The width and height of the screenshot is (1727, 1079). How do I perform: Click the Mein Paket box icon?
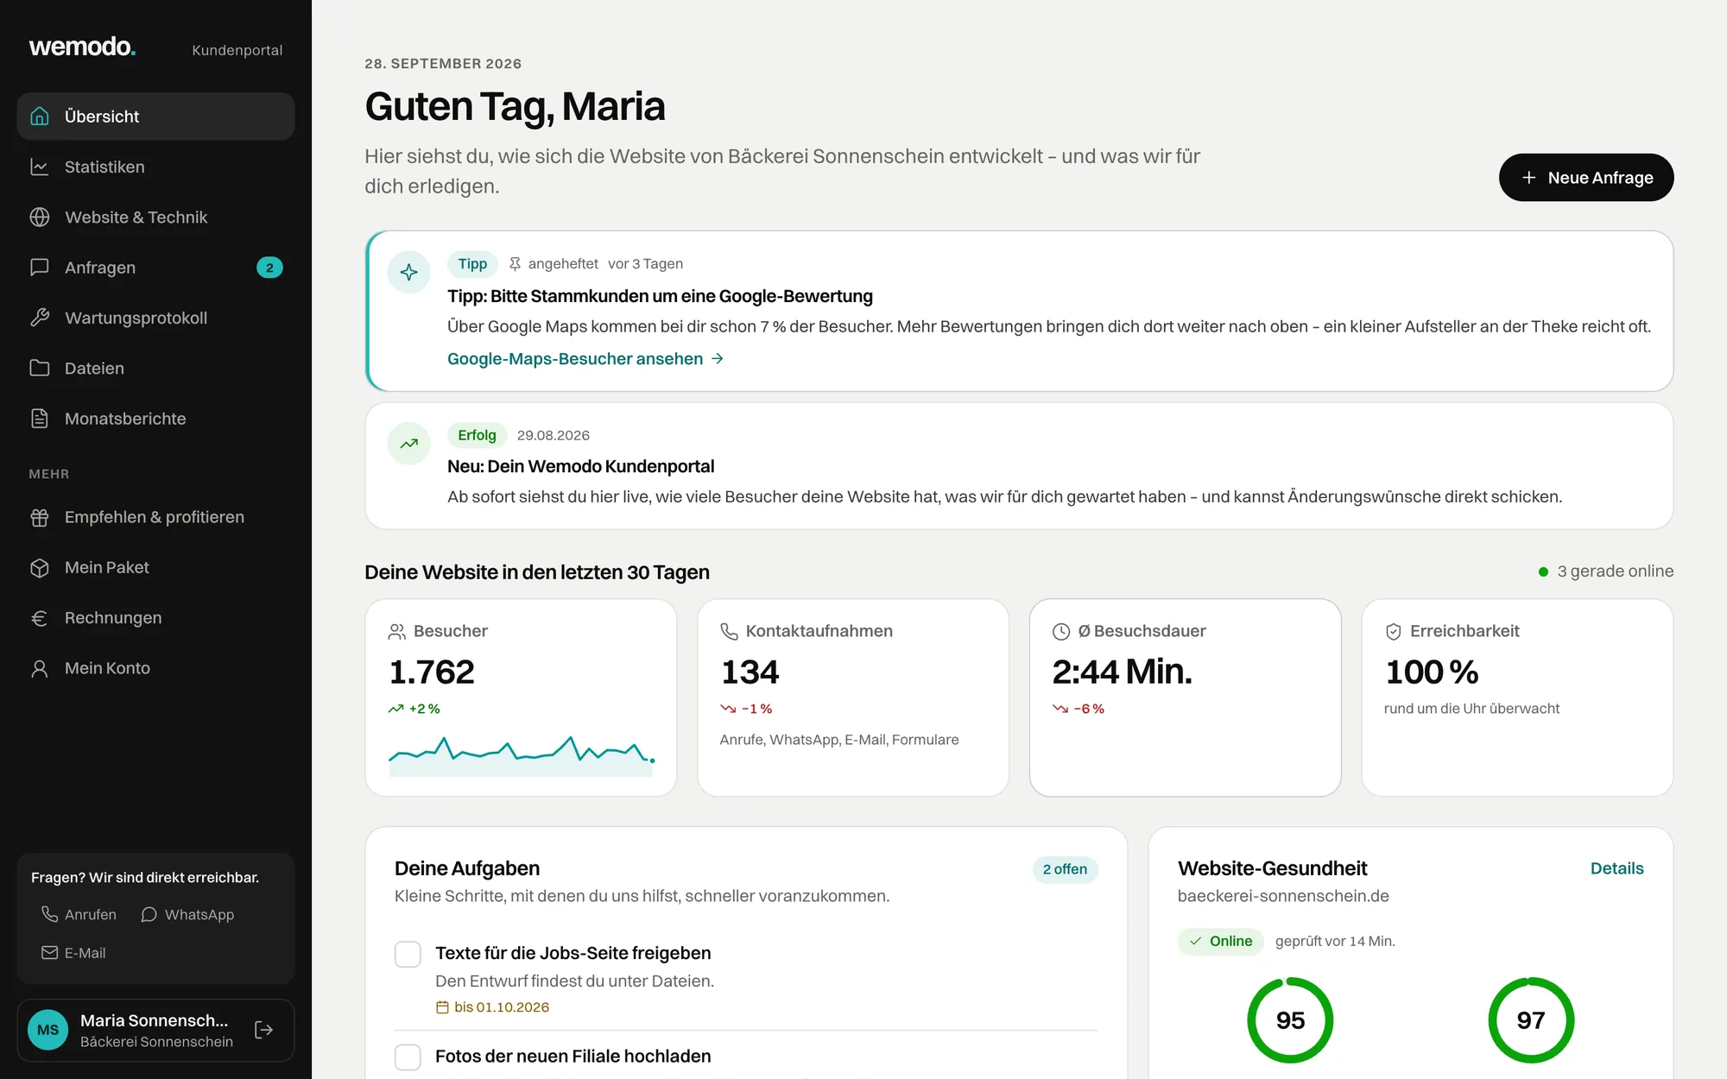[40, 567]
